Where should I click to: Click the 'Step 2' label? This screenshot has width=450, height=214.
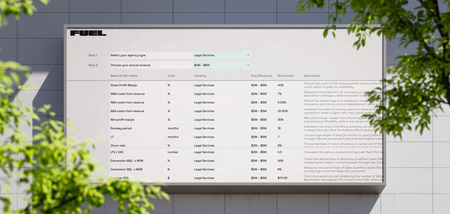[93, 65]
